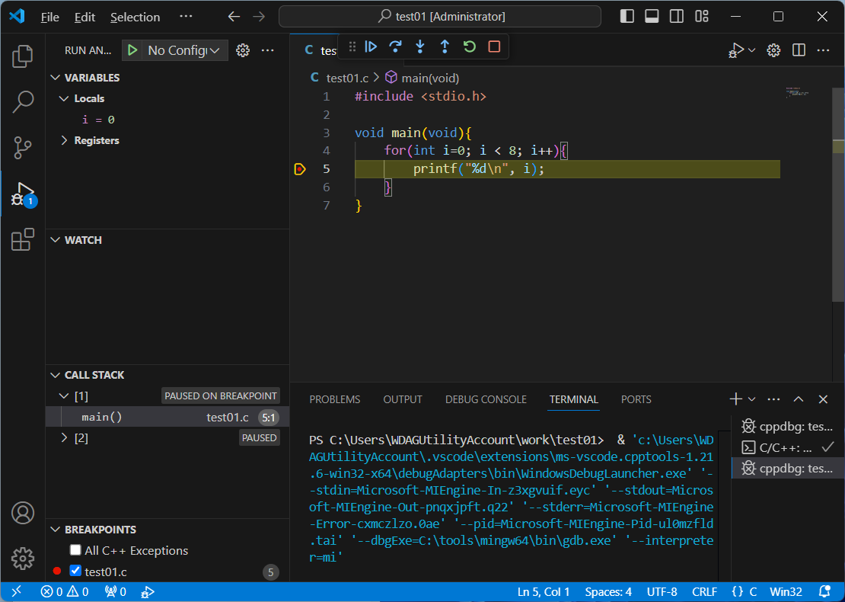Screen dimensions: 845x602
Task: Click Continue in the debug toolbar
Action: (x=371, y=47)
